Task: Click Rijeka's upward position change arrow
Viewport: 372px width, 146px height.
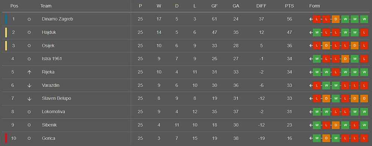Action: [x=29, y=72]
